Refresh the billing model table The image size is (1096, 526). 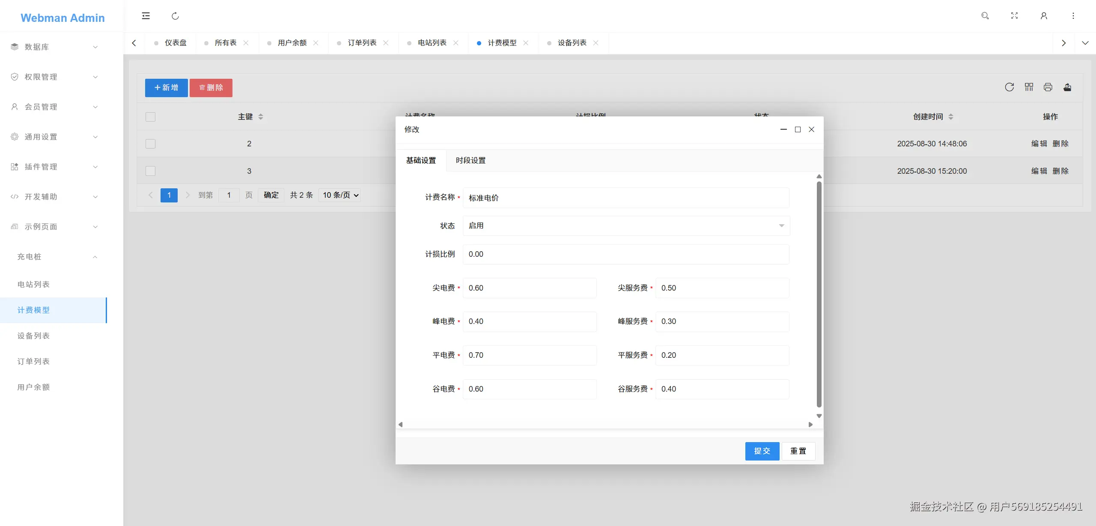coord(1010,87)
